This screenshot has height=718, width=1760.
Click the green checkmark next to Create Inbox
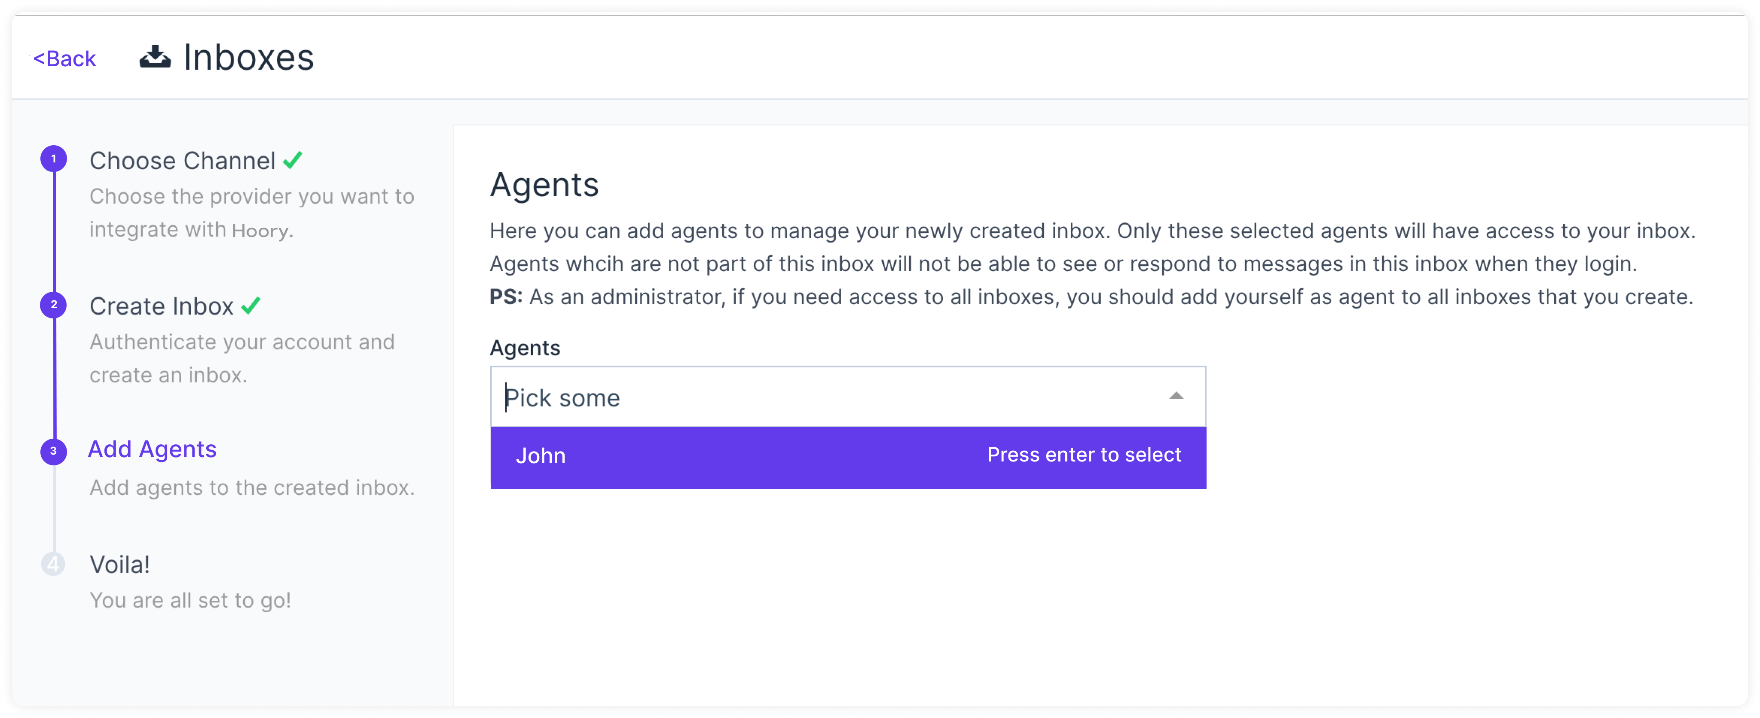tap(251, 306)
